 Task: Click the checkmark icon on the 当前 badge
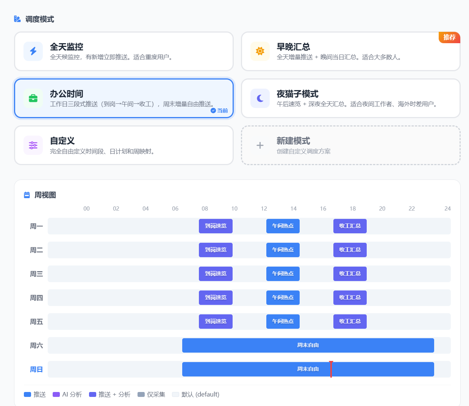213,111
